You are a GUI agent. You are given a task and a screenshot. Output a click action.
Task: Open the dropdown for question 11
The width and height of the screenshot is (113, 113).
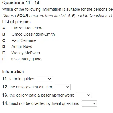tap(44, 79)
